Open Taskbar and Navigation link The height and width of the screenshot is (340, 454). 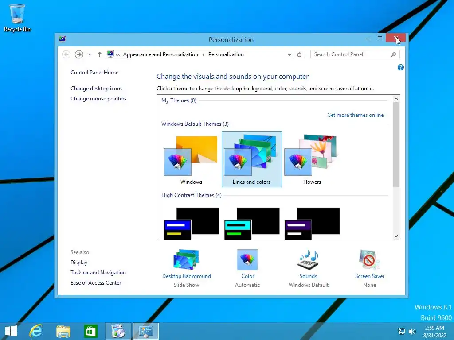pyautogui.click(x=98, y=273)
